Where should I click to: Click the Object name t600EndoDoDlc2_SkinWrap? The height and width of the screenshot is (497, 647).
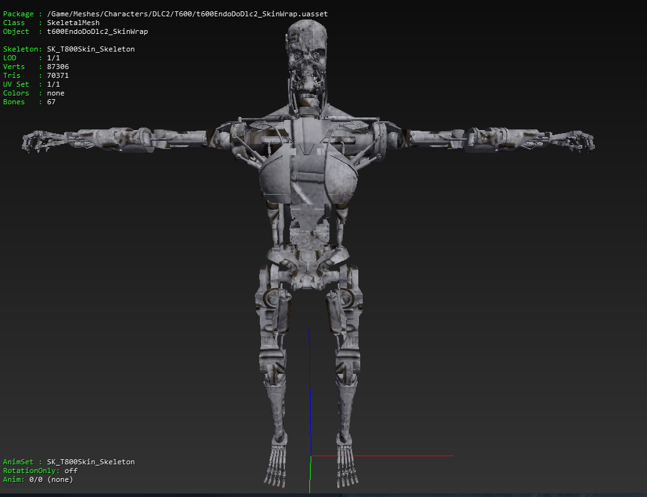97,31
